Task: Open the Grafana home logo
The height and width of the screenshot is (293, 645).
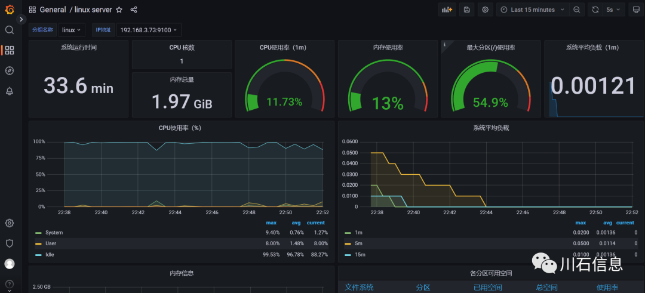Action: pyautogui.click(x=10, y=10)
